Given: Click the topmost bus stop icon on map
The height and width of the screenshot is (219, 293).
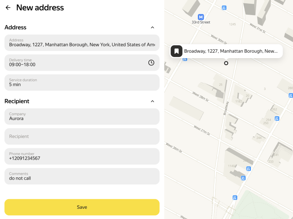Looking at the screenshot, I should coord(224,8).
